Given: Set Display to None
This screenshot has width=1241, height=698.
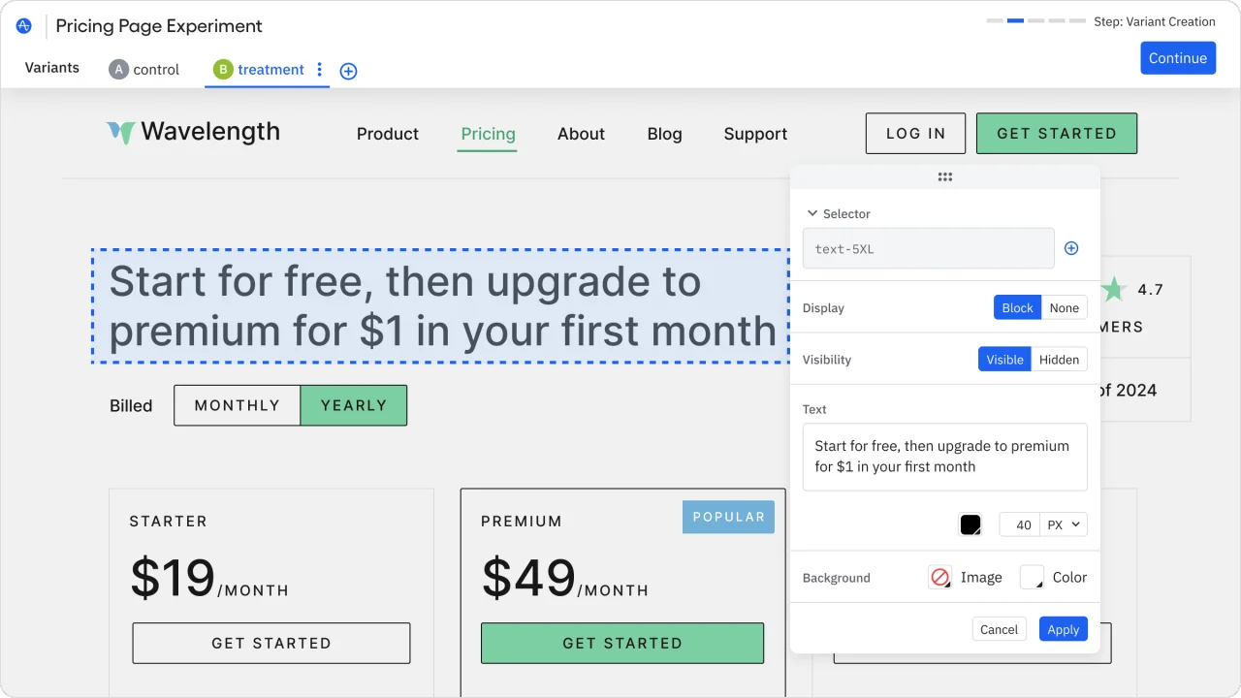Looking at the screenshot, I should click(x=1064, y=307).
